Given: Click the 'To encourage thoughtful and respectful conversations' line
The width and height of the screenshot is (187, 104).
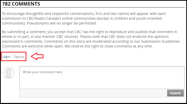Looking at the screenshot, I should click(48, 14).
